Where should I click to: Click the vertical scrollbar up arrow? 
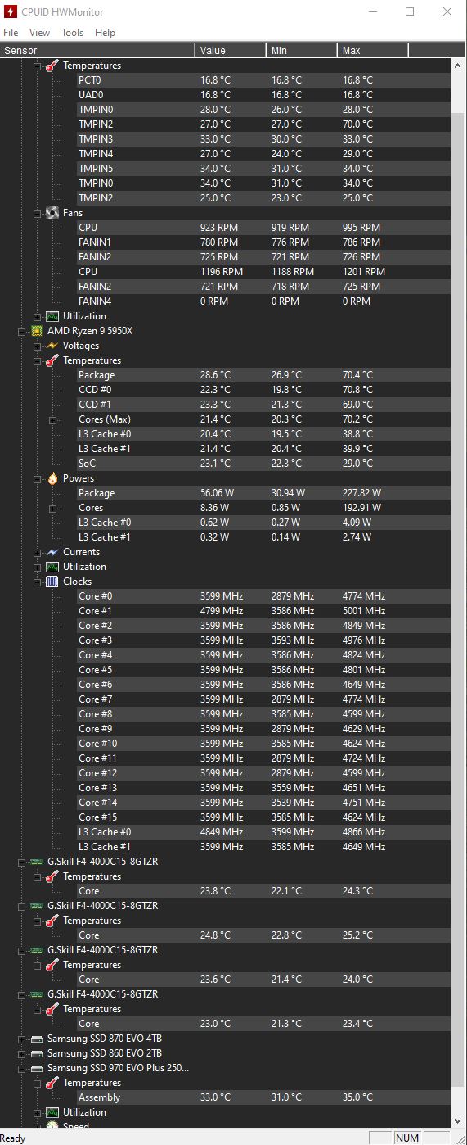pyautogui.click(x=459, y=65)
